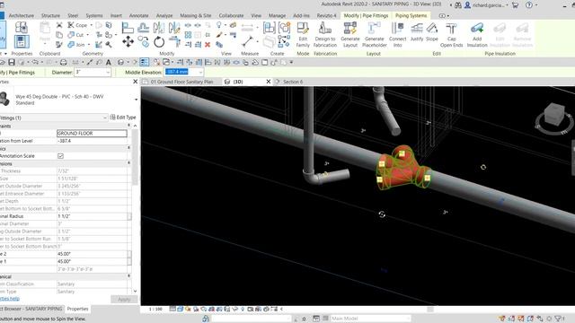Click the Generate Placeholder tool

tap(374, 35)
